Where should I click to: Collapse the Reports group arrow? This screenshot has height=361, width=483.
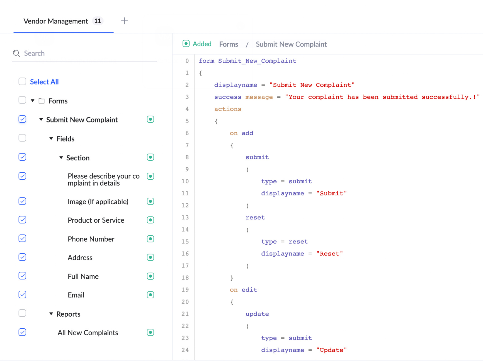point(51,314)
